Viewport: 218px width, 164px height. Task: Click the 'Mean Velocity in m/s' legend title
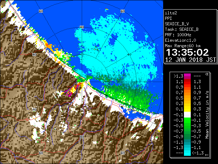(x=207, y=115)
